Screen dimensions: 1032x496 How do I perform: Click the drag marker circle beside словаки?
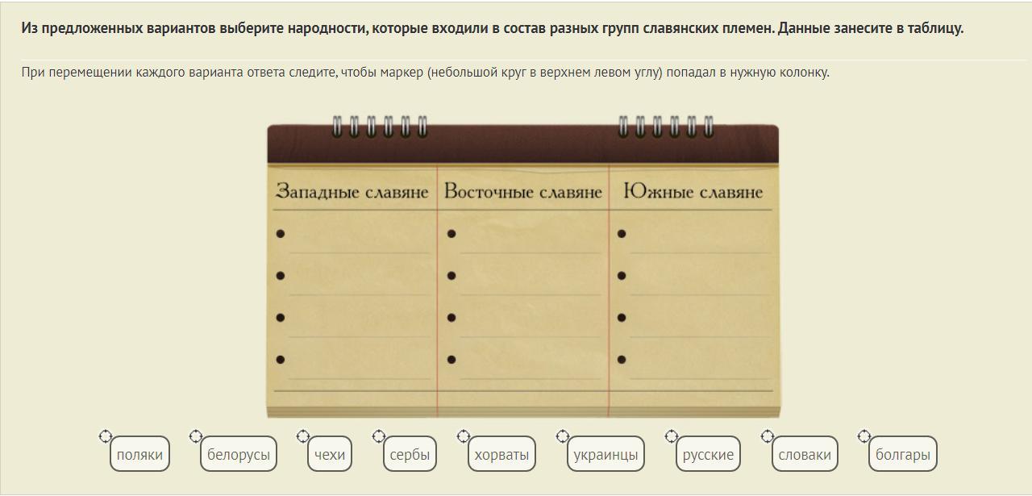(767, 436)
